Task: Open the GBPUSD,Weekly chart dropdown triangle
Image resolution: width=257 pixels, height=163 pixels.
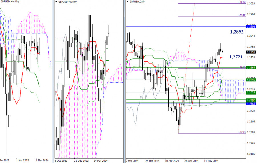Action: 56,2
